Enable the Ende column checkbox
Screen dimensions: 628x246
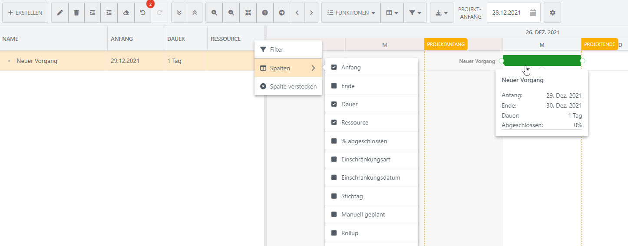(334, 86)
